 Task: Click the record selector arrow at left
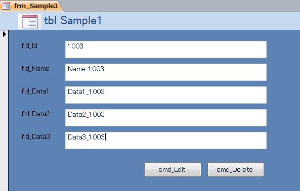click(4, 34)
